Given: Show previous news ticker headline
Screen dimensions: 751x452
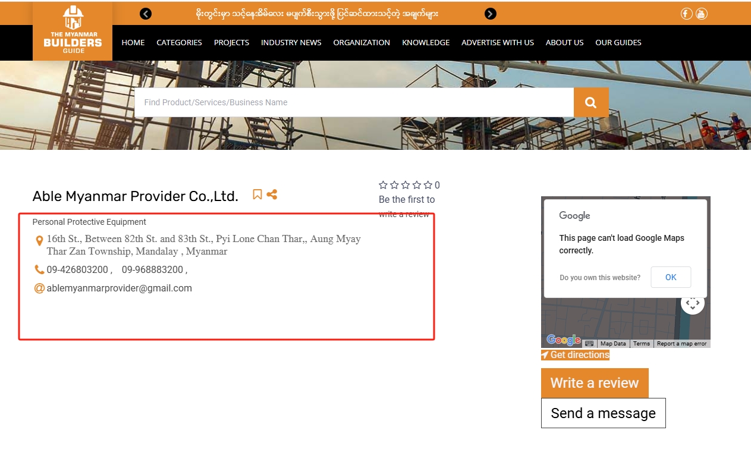Looking at the screenshot, I should [146, 14].
